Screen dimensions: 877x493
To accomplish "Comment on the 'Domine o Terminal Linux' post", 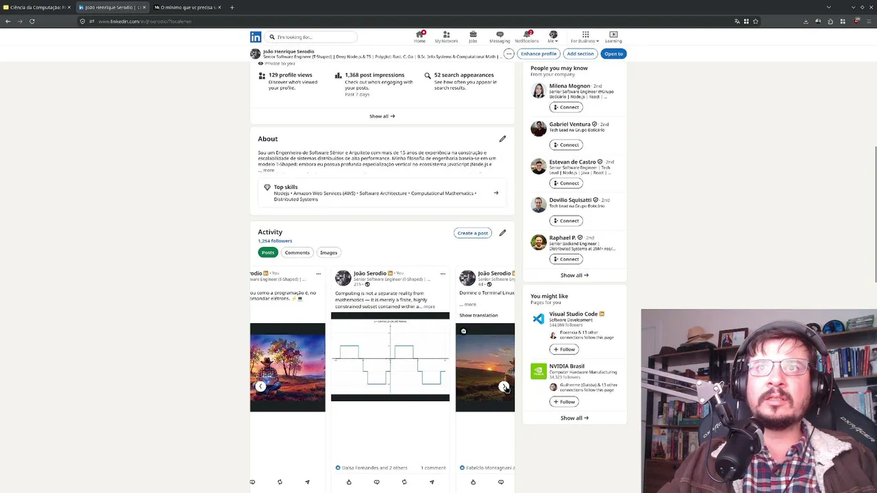I will click(501, 482).
